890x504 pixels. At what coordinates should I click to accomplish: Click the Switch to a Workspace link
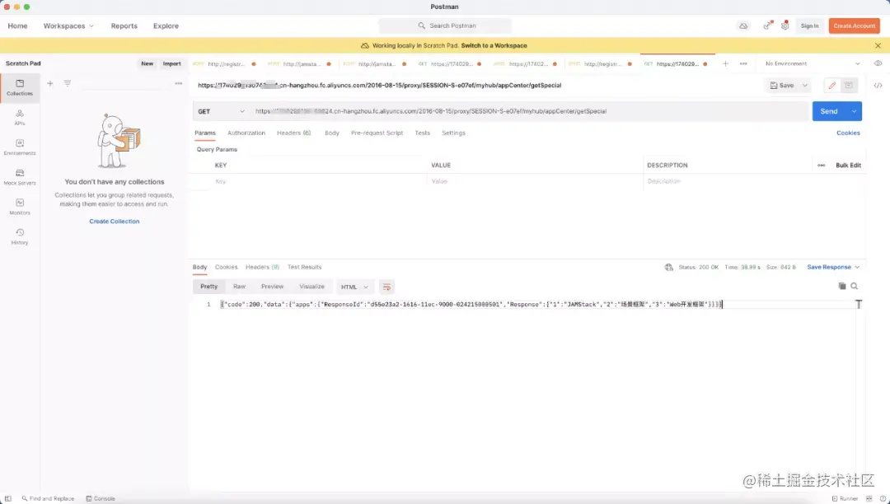coord(494,45)
